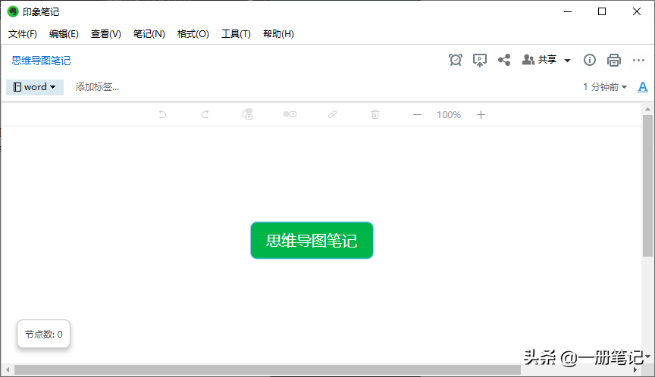Image resolution: width=655 pixels, height=377 pixels.
Task: Open the 格式(O) menu
Action: pos(193,34)
